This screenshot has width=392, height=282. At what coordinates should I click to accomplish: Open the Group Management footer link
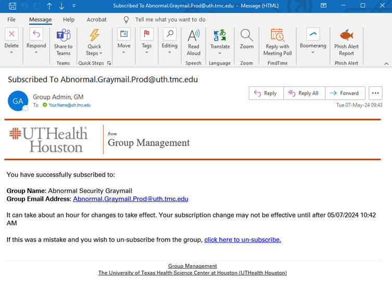[193, 266]
